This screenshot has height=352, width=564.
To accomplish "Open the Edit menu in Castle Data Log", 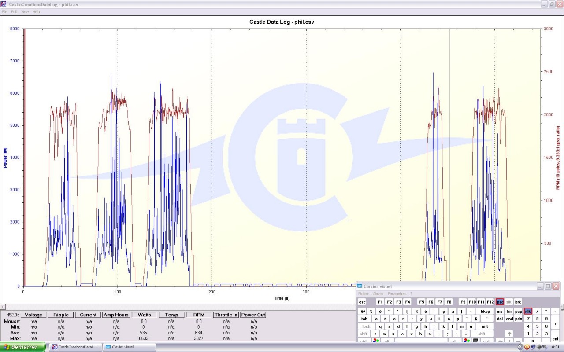I will (14, 11).
